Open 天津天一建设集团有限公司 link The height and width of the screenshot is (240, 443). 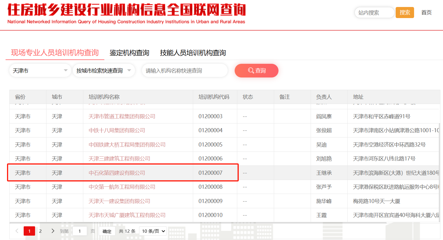click(119, 201)
